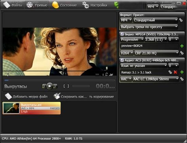187x143 pixels.
Task: Open AAC-LC 128kbps Stereo preset dropdown
Action: pyautogui.click(x=156, y=79)
